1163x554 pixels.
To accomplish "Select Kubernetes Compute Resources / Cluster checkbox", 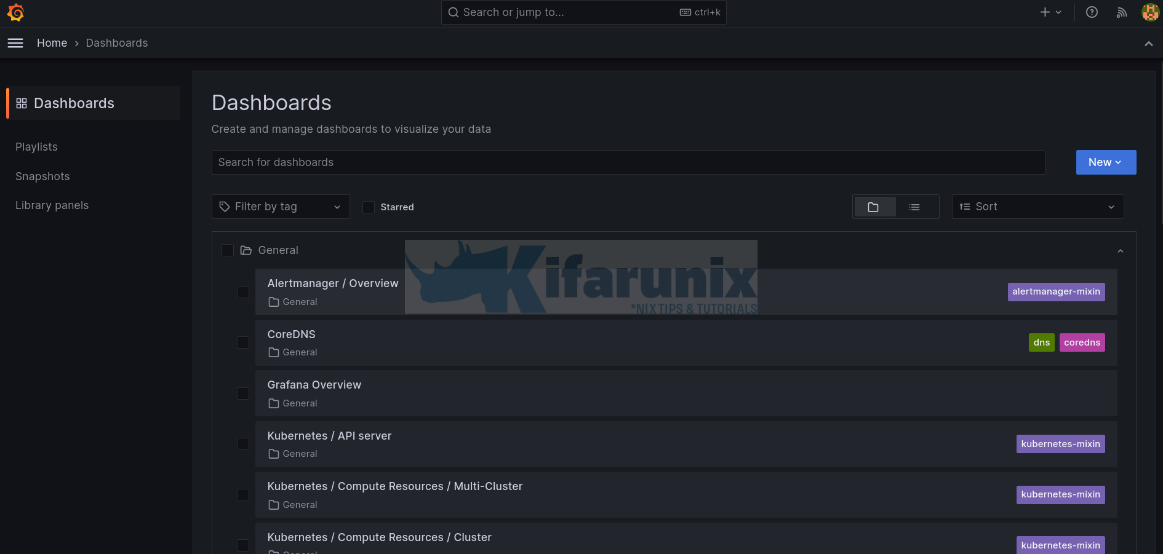I will click(243, 545).
